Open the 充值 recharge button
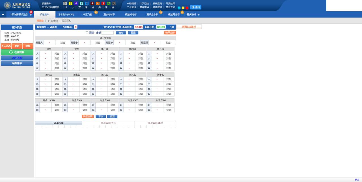362x182 pixels. [17, 46]
